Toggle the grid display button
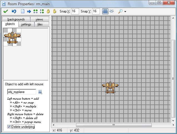Image resolution: width=177 pixels, height=134 pixels. click(x=105, y=11)
